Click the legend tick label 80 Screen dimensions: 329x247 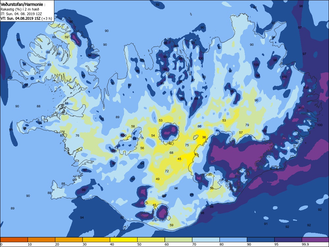(221, 244)
